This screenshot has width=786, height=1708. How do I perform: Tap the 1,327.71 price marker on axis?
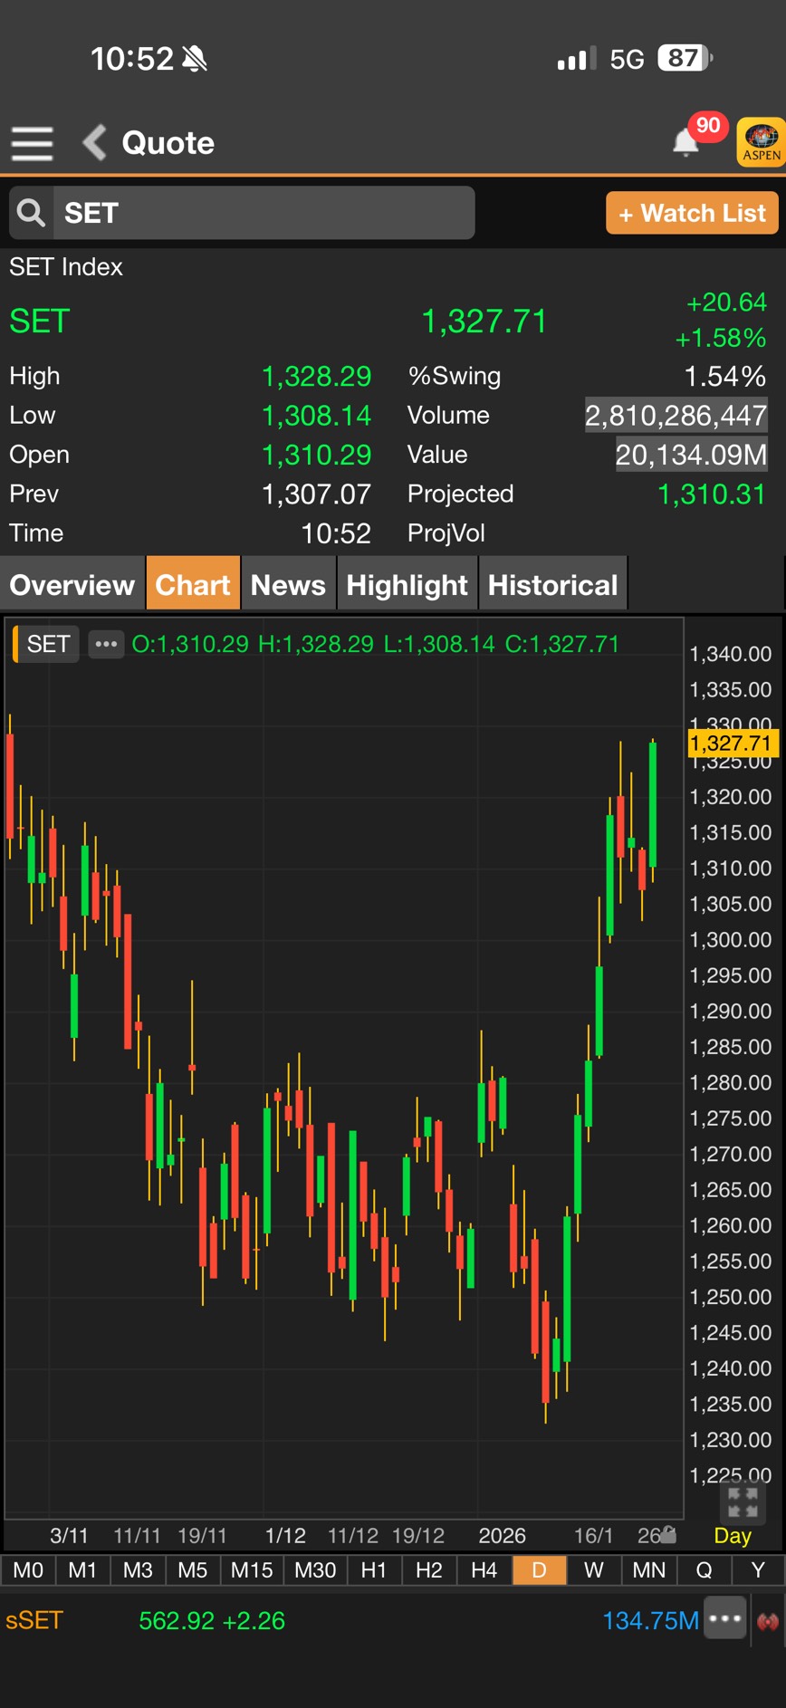(x=731, y=744)
